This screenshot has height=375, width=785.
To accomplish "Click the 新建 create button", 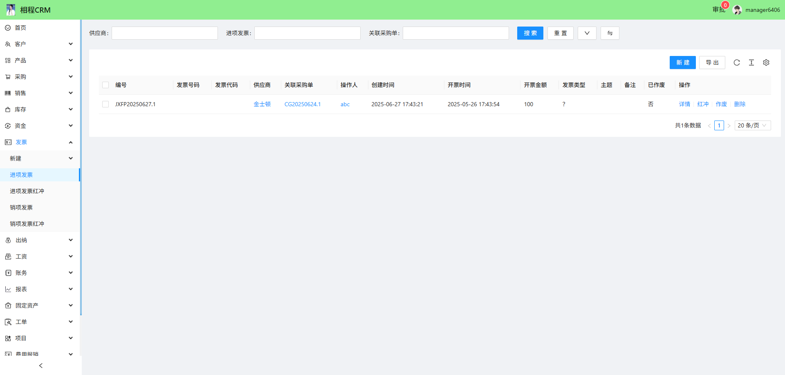I will (682, 62).
